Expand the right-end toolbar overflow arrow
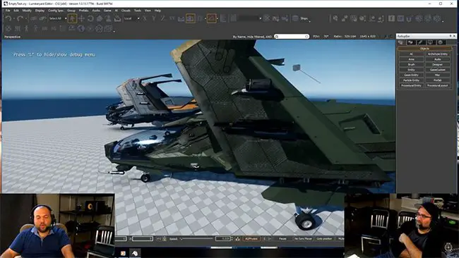This screenshot has height=258, width=459. click(443, 21)
